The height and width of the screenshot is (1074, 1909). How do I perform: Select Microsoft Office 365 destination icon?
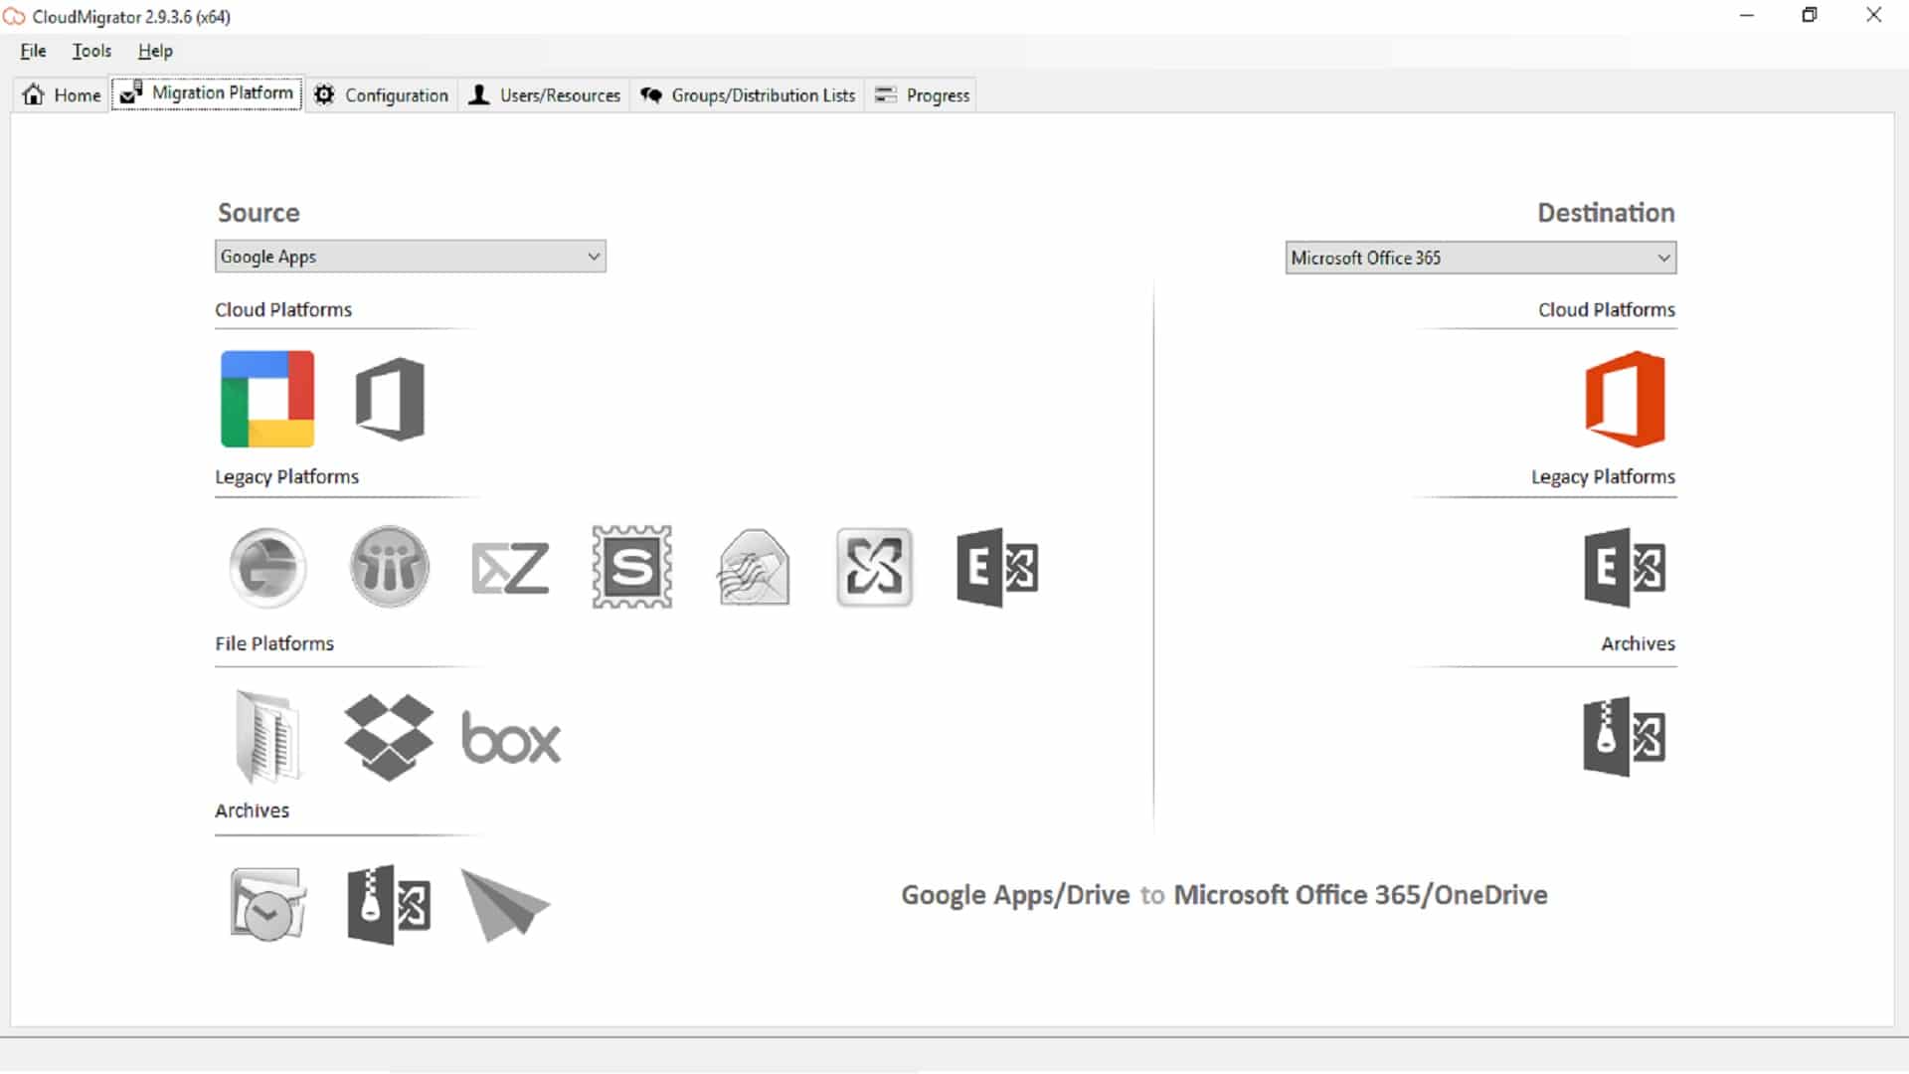point(1624,399)
